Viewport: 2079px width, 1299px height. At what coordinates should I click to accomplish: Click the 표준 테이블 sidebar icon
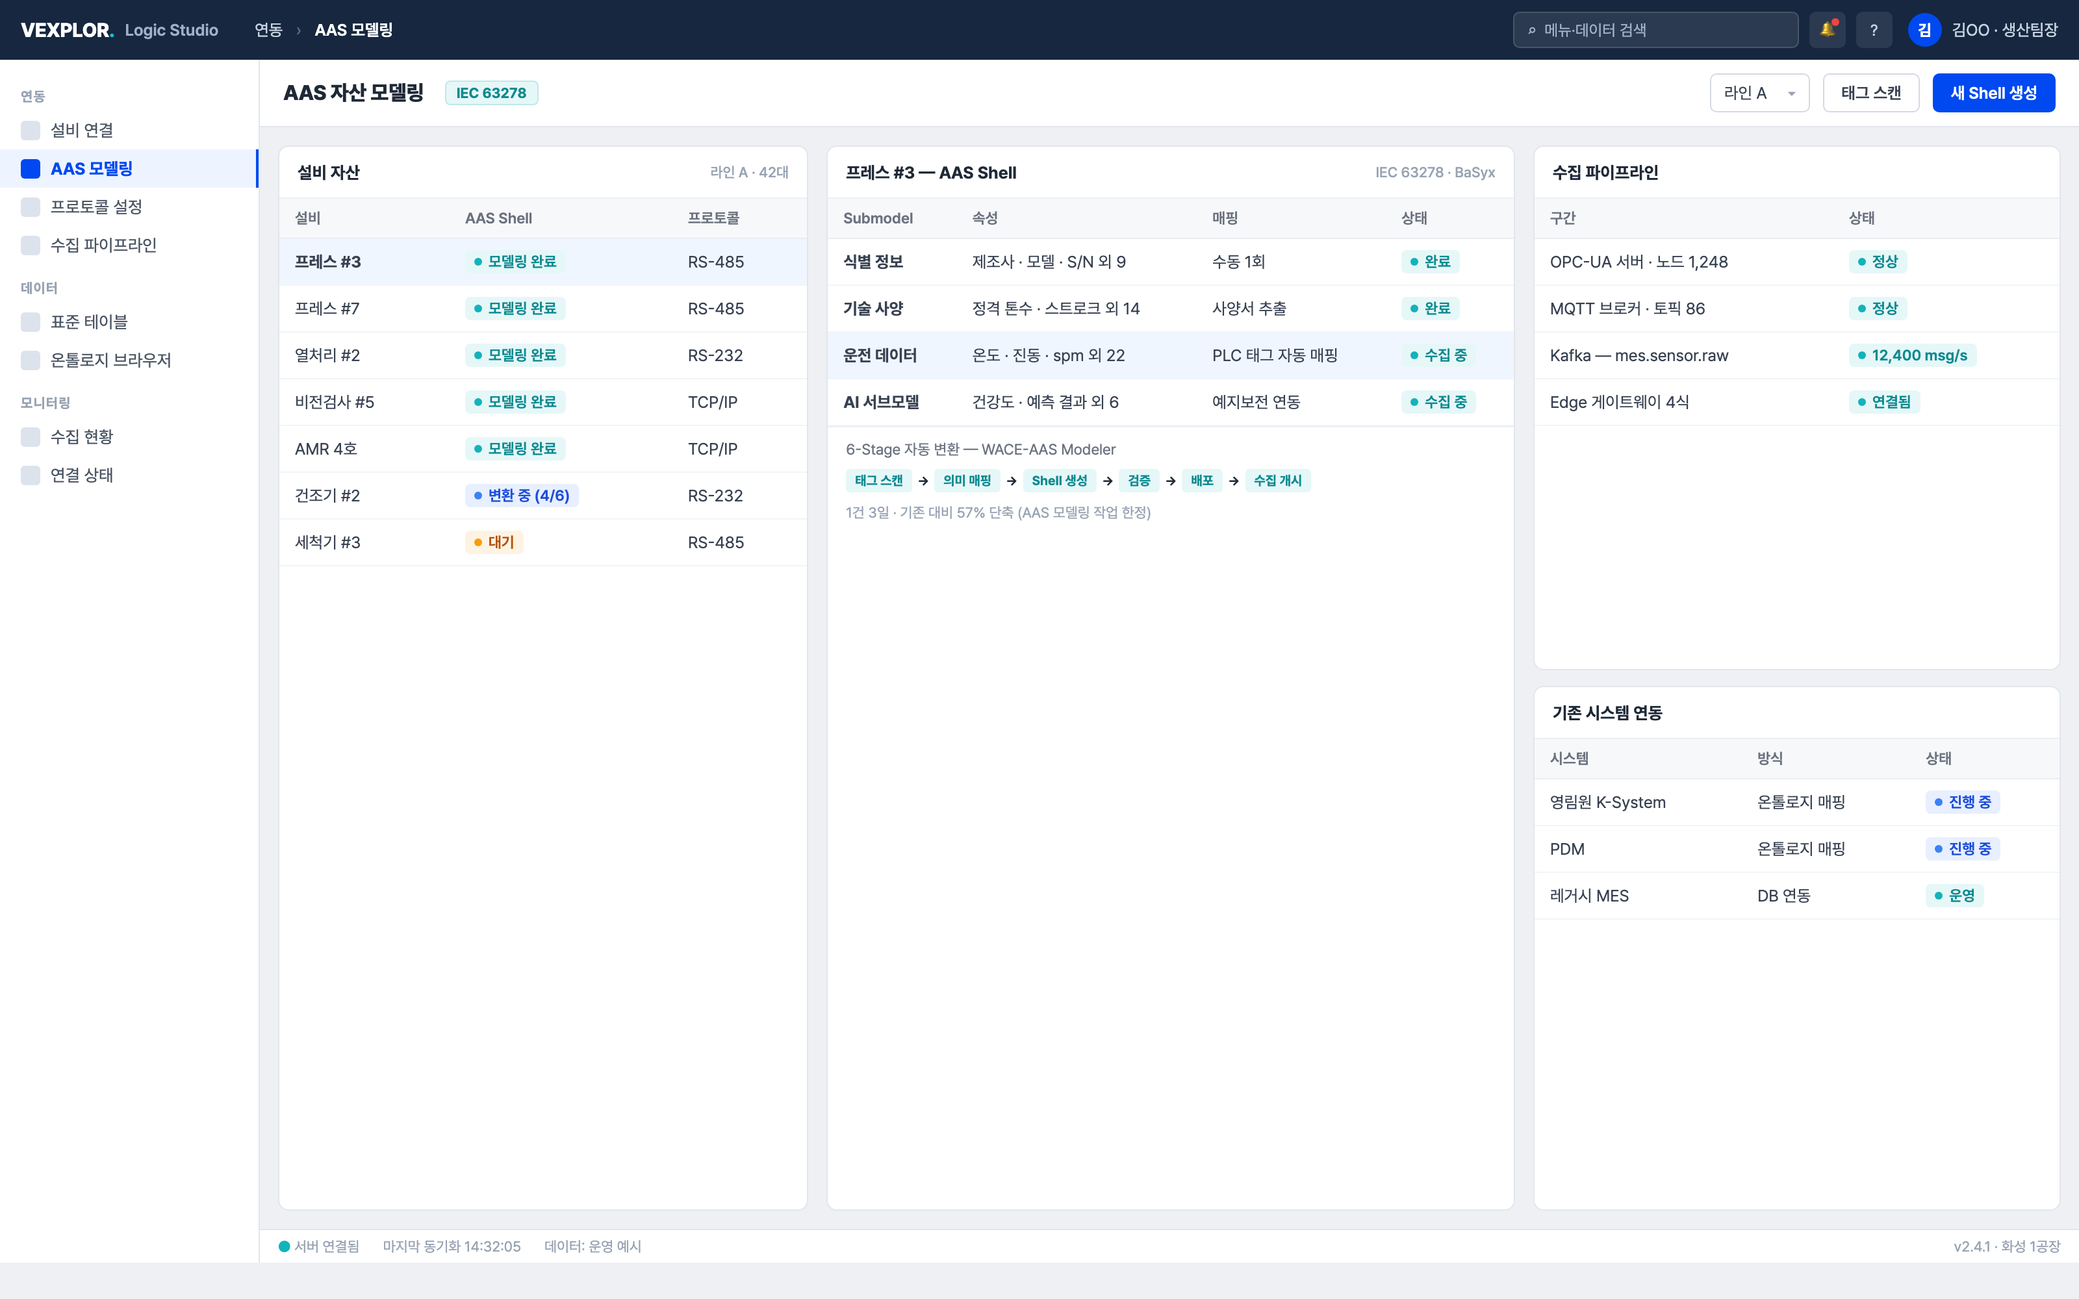pos(31,322)
